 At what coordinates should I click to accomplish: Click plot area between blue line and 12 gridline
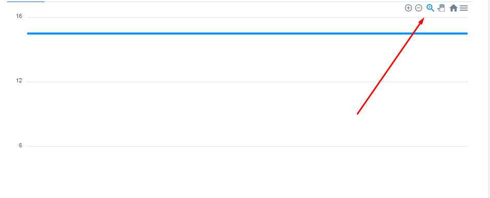tap(188, 58)
